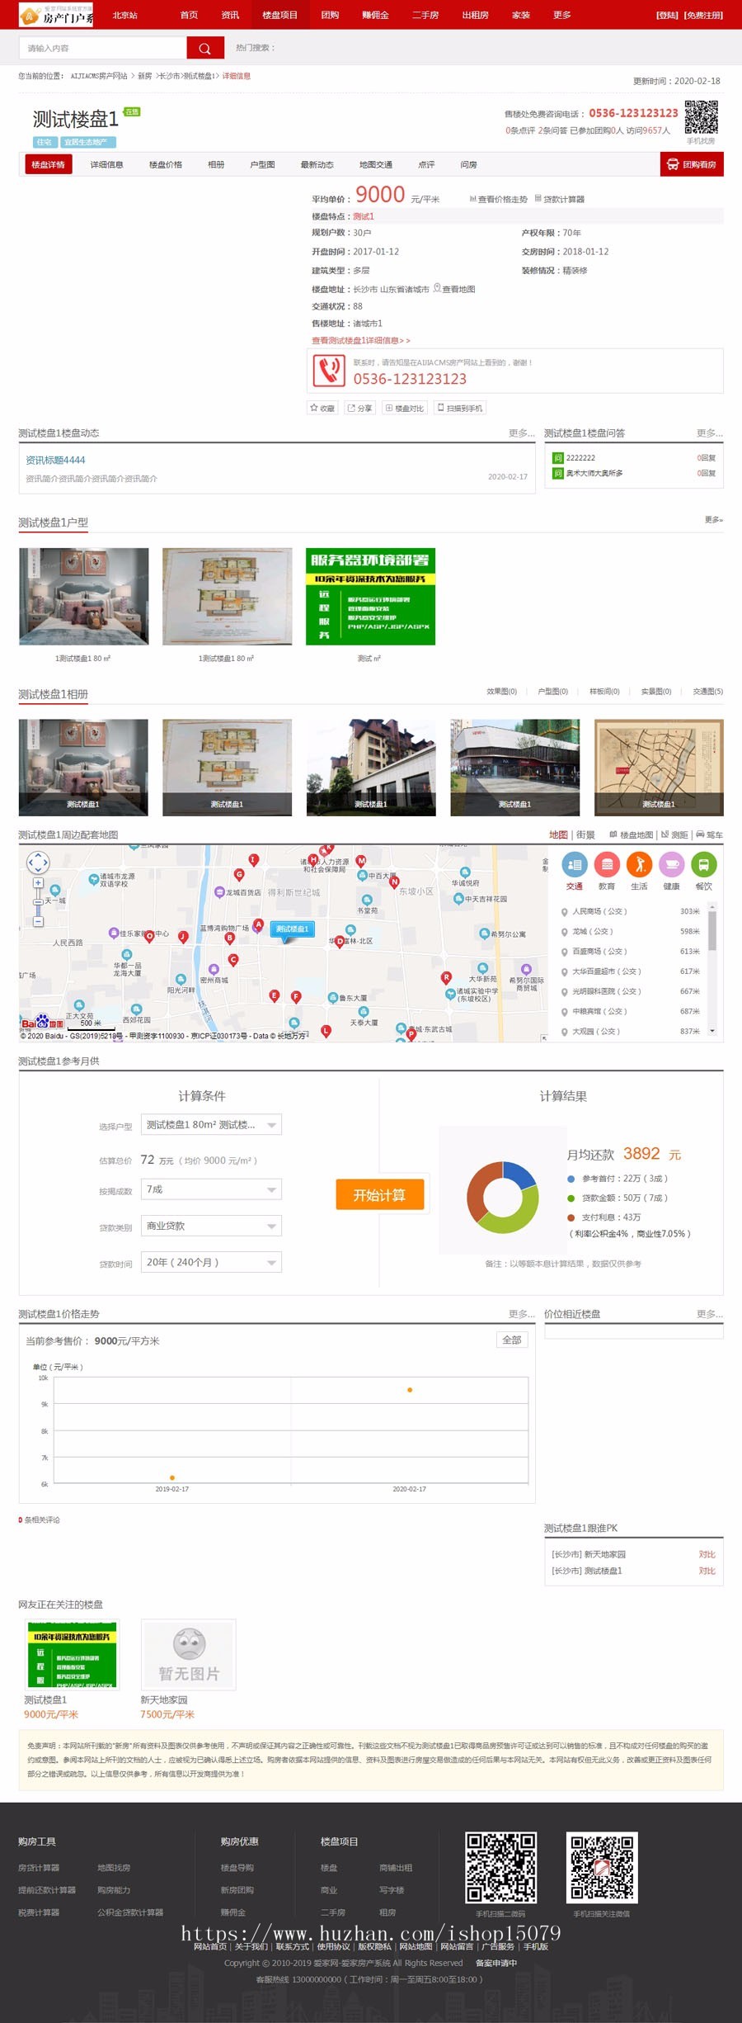The width and height of the screenshot is (742, 2023).
Task: Open the map image album thumbnail
Action: 659,767
